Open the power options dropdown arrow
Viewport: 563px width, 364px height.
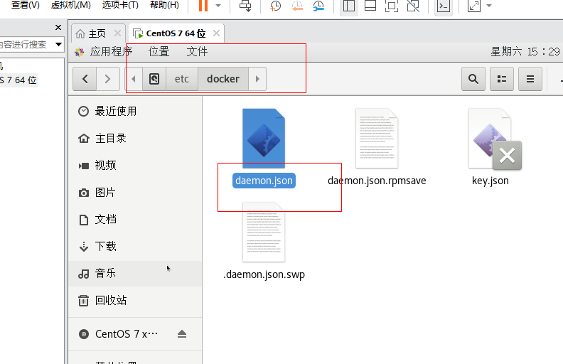(x=218, y=6)
